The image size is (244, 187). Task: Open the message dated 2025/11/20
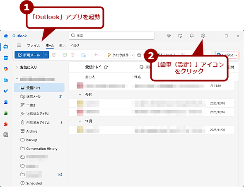(152, 130)
